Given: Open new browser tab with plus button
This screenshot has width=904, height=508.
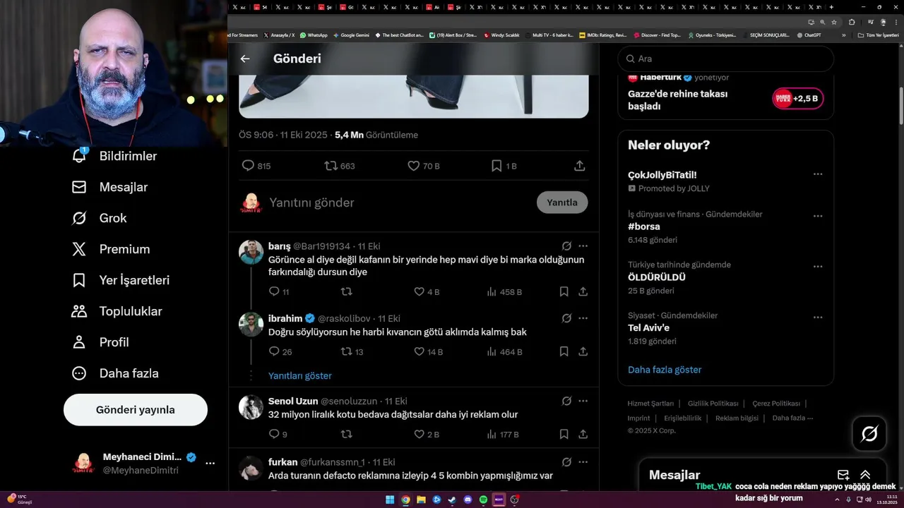Looking at the screenshot, I should [x=831, y=7].
